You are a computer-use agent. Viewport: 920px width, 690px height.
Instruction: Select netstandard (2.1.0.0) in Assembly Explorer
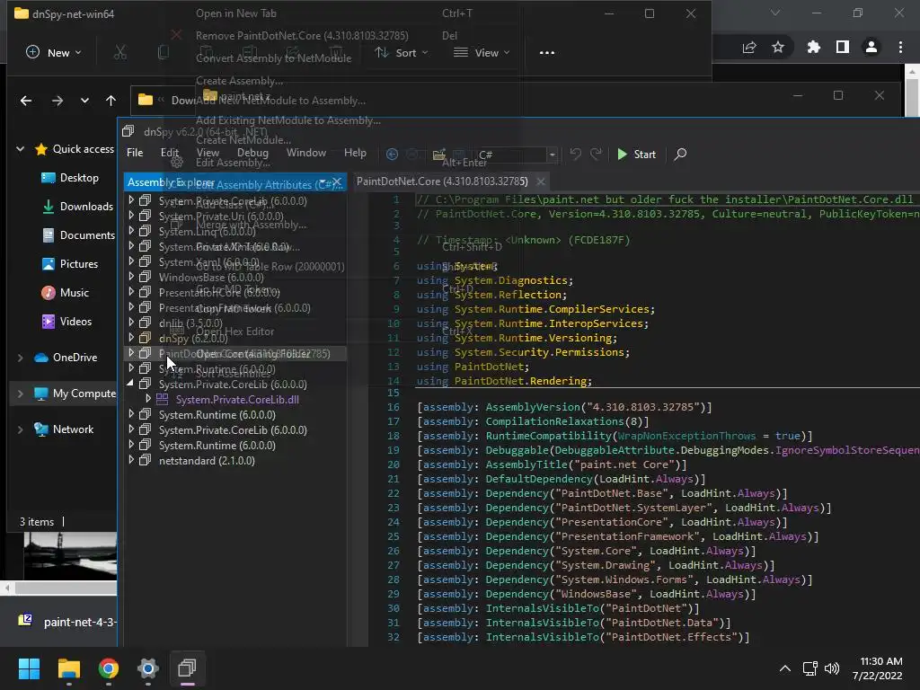(x=207, y=461)
